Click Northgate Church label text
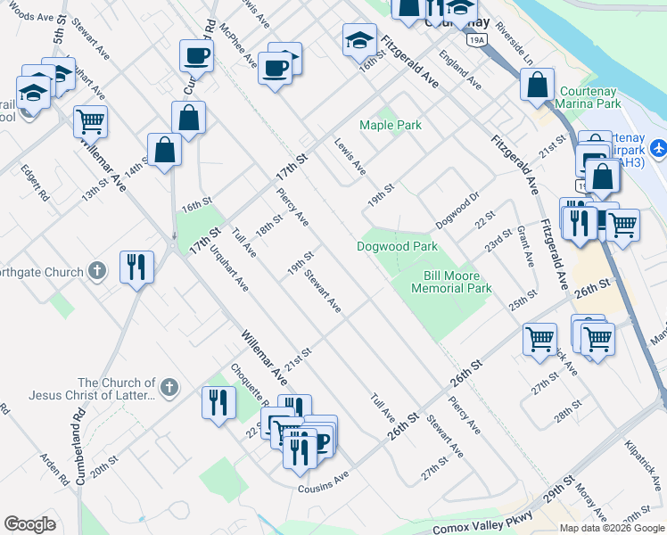 pyautogui.click(x=42, y=272)
